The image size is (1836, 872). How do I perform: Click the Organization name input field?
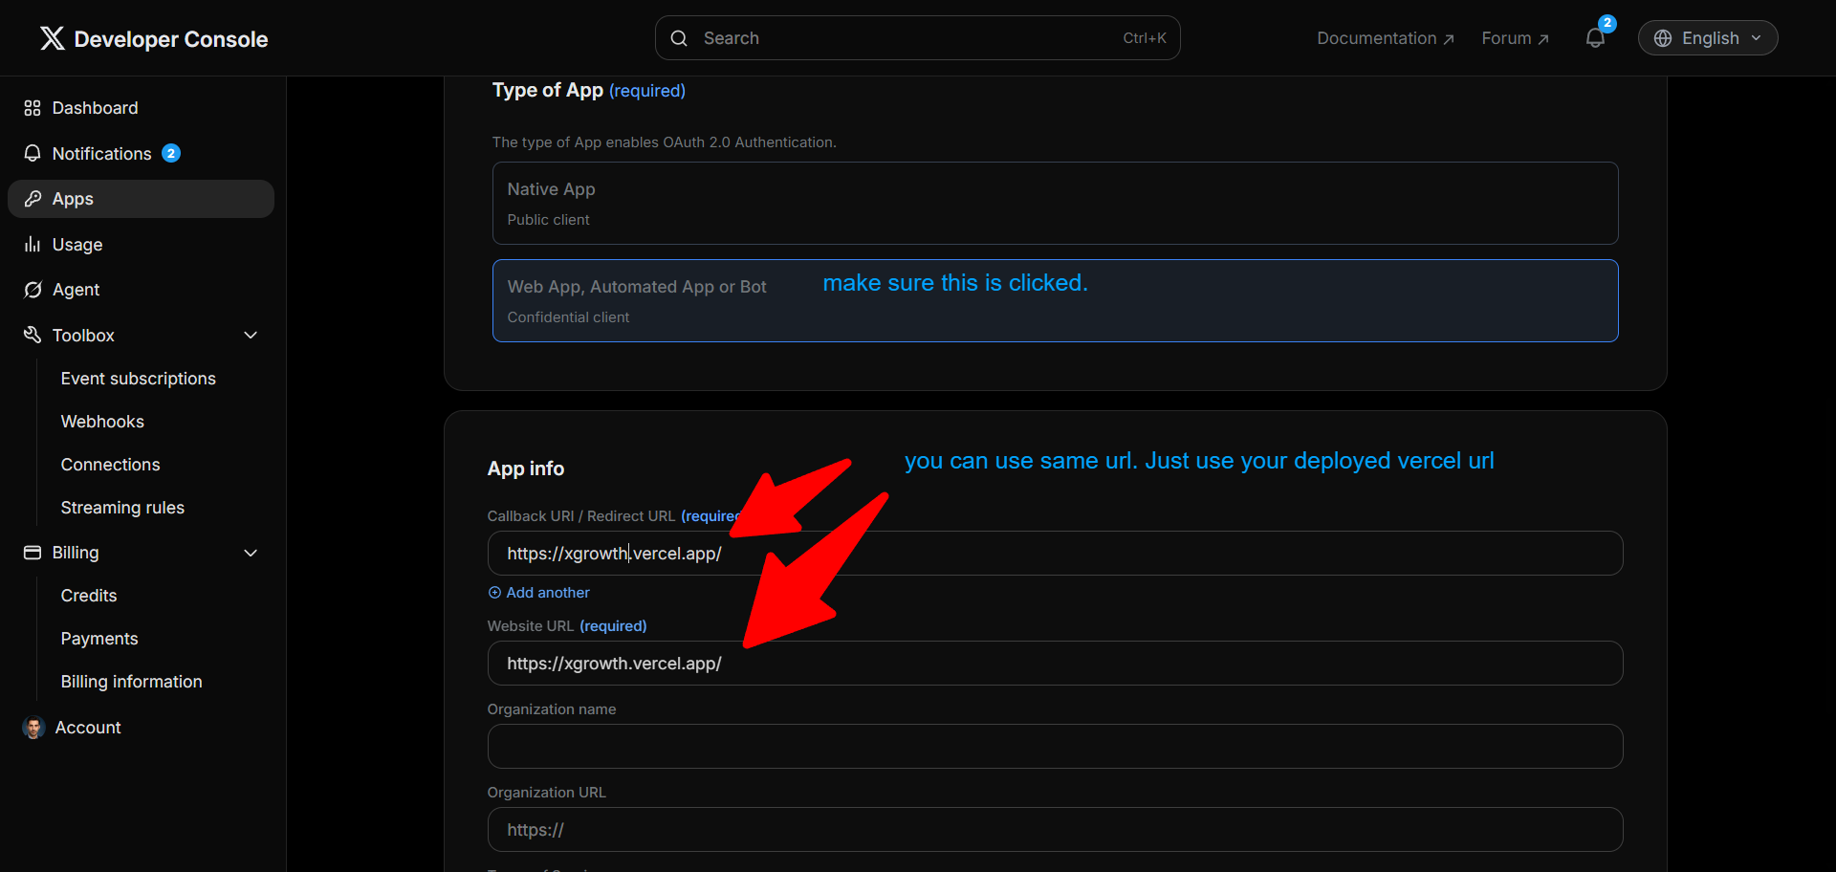[x=1055, y=746]
